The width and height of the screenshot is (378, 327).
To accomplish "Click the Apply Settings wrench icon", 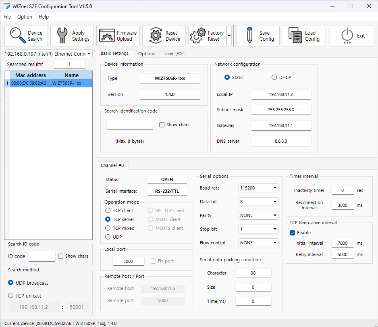I will click(62, 36).
